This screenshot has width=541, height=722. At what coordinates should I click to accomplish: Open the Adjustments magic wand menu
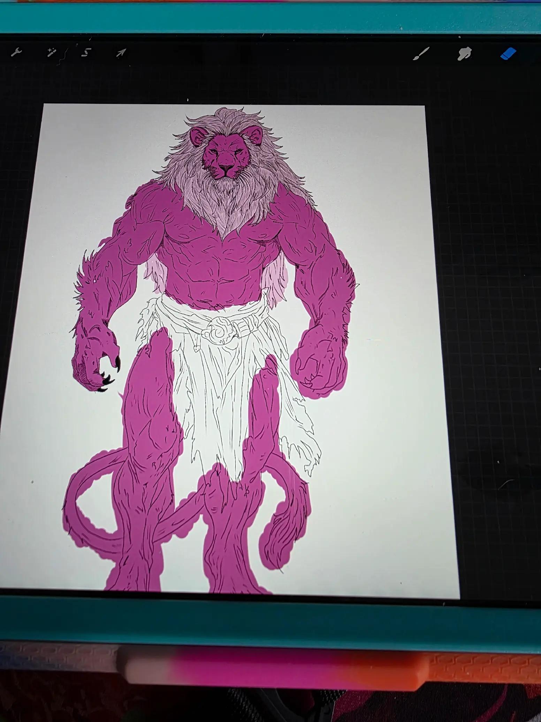[52, 53]
